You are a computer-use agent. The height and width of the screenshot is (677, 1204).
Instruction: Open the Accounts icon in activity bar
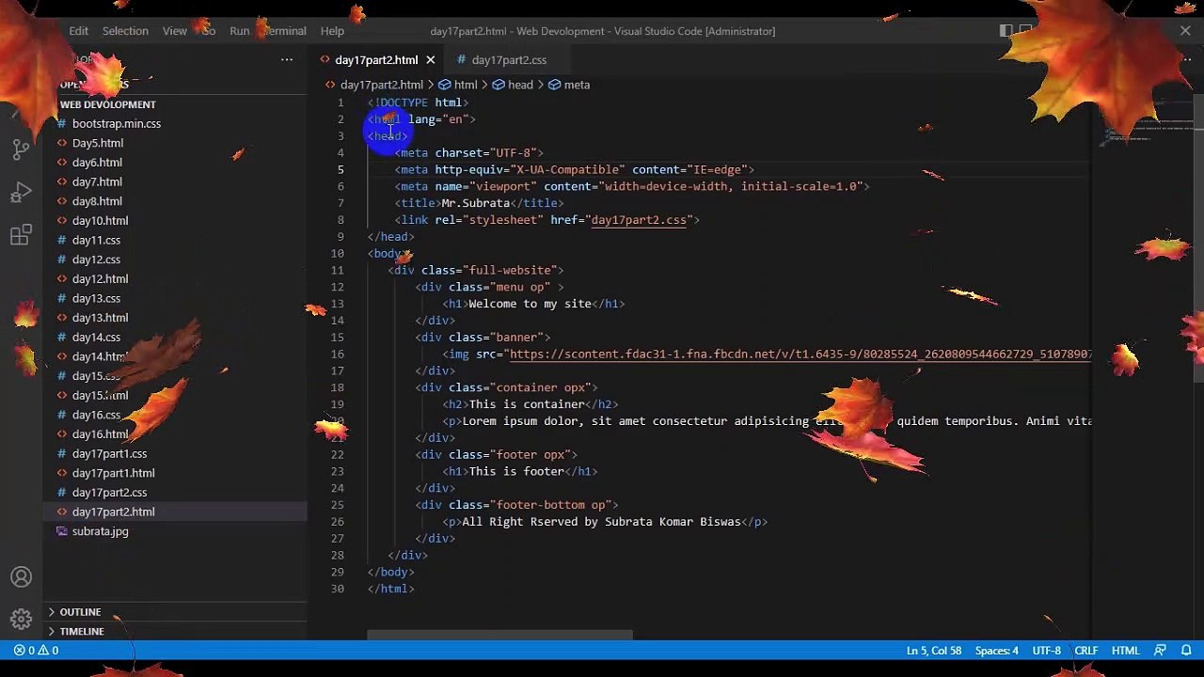(21, 577)
